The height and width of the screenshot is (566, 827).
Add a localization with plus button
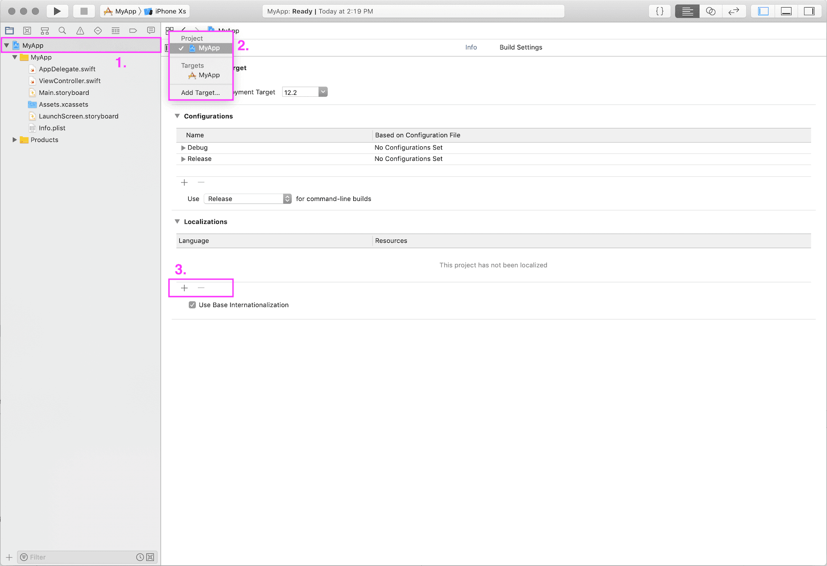click(184, 288)
